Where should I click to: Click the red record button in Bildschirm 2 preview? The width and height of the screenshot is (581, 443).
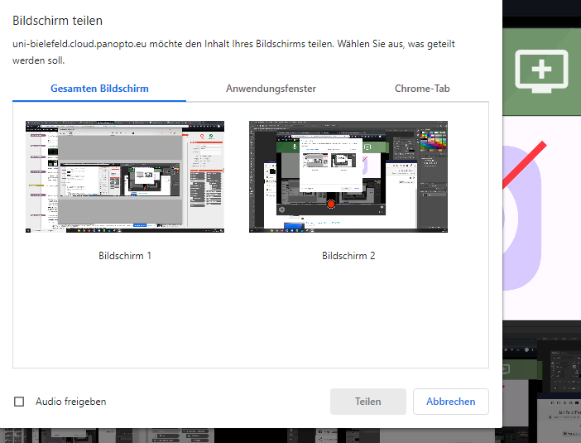point(331,205)
